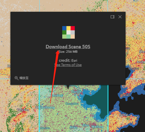Open the Download Scene 50S link
This screenshot has height=132, width=145.
pos(68,47)
